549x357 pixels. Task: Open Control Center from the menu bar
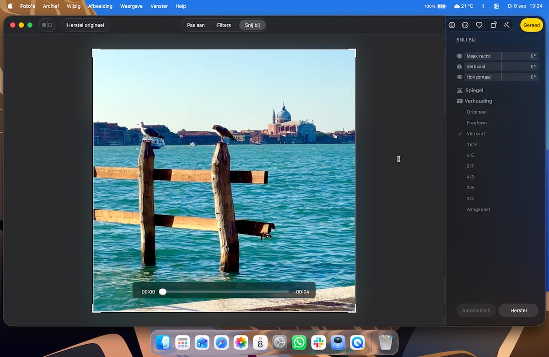[496, 6]
